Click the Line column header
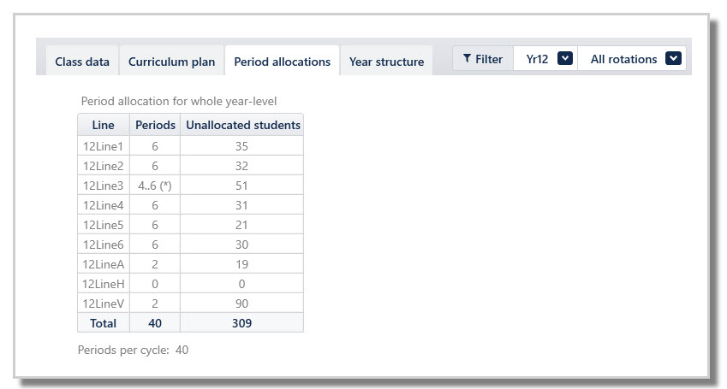Screen dimensions: 727x389 [x=103, y=125]
